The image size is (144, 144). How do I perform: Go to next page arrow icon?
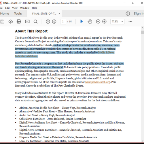click(x=54, y=22)
